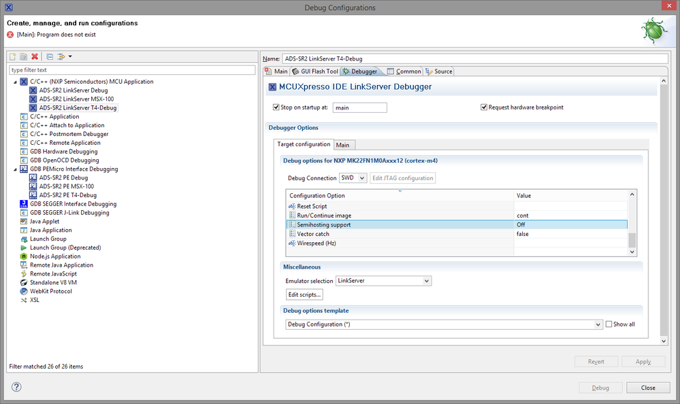Open the Common tab
This screenshot has height=404, width=680.
pyautogui.click(x=404, y=71)
